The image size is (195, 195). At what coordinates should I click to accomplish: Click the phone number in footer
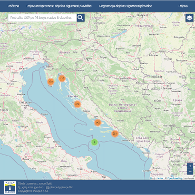(33, 187)
